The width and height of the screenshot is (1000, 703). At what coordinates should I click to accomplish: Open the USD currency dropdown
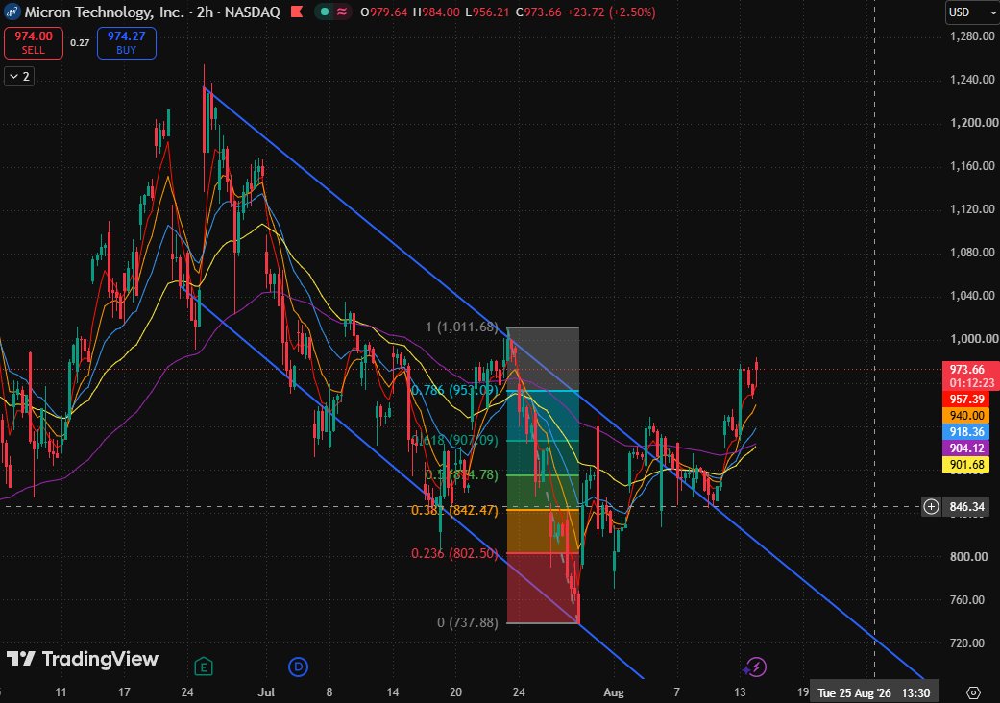pyautogui.click(x=971, y=12)
